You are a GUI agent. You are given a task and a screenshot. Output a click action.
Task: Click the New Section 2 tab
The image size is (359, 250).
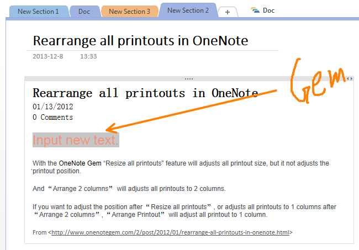[188, 10]
